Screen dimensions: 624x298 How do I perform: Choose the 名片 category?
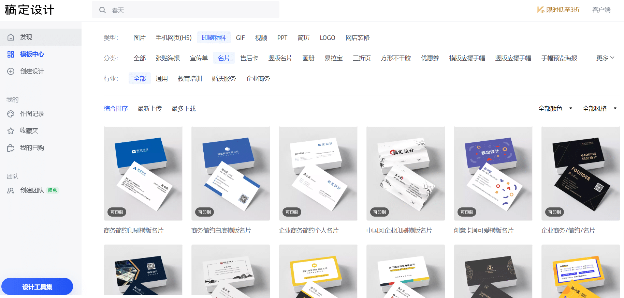point(224,58)
